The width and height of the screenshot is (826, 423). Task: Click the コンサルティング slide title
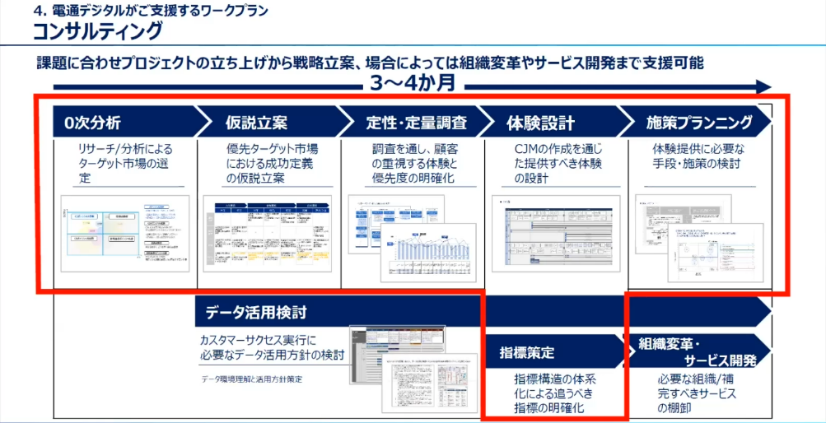coord(97,33)
